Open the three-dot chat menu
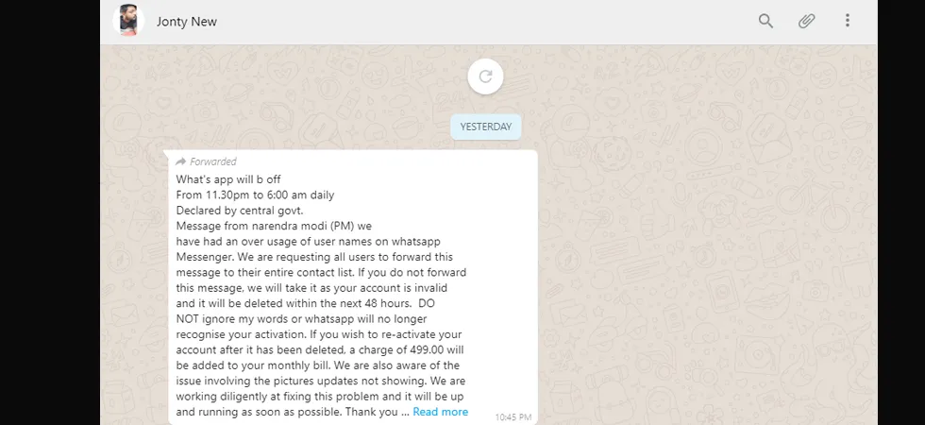This screenshot has height=425, width=925. 848,21
